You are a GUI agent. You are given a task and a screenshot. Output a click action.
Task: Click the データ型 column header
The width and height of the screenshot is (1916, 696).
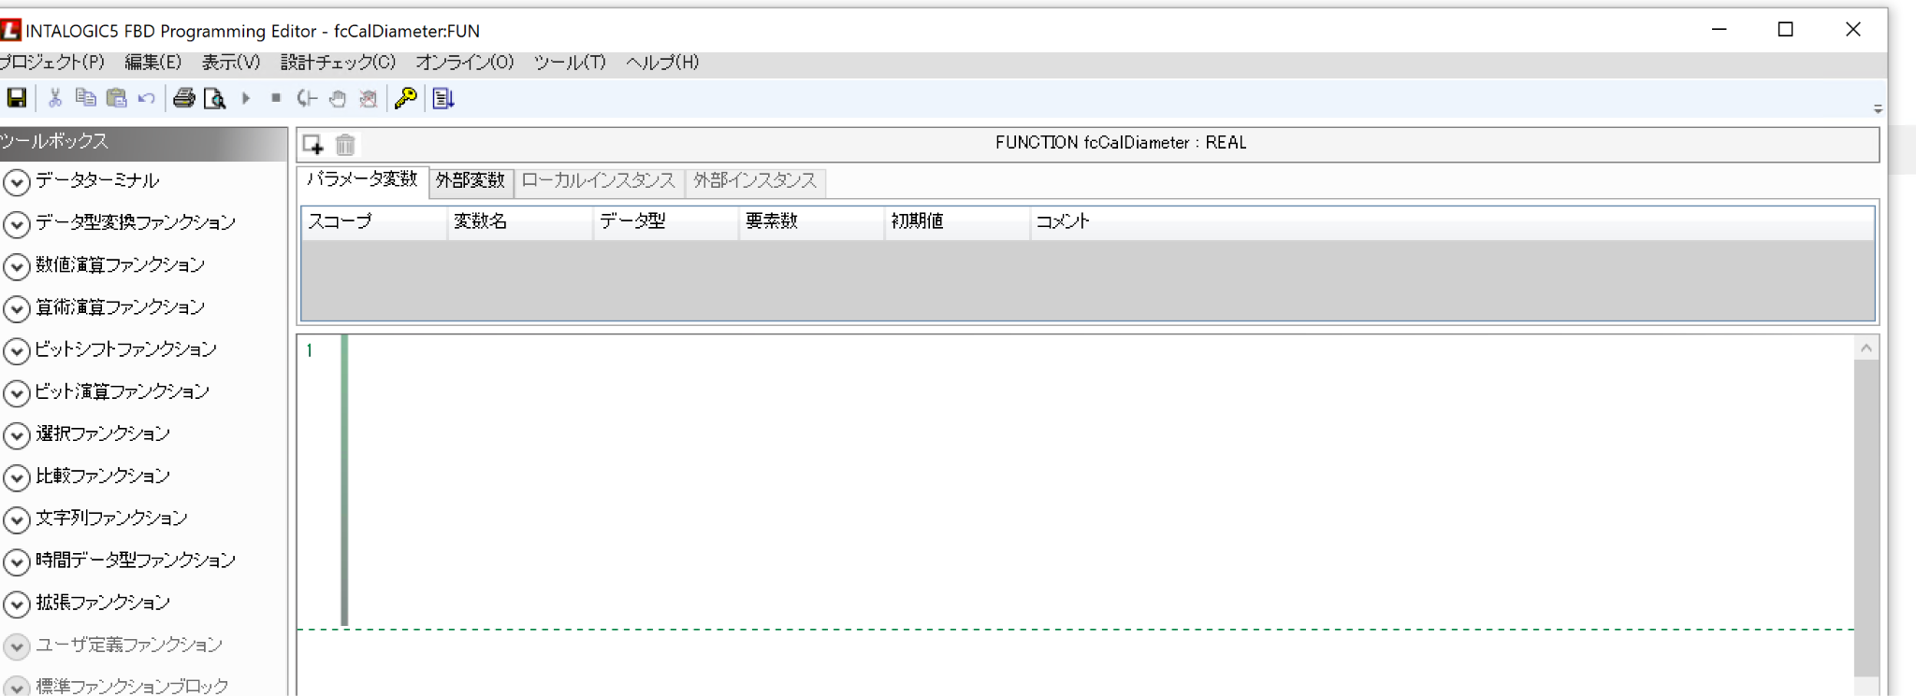pos(632,221)
